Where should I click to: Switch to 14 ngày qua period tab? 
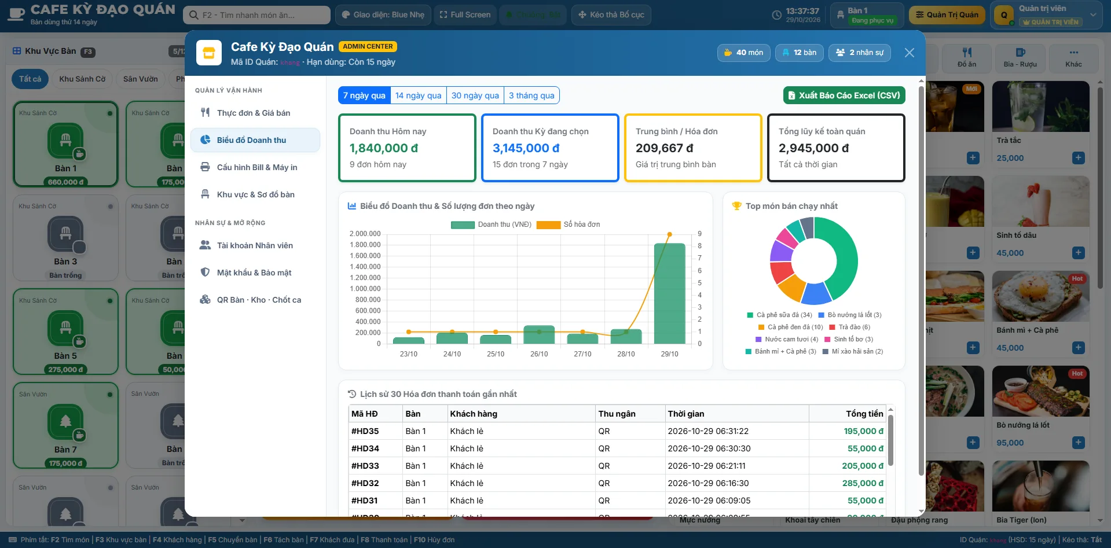418,95
